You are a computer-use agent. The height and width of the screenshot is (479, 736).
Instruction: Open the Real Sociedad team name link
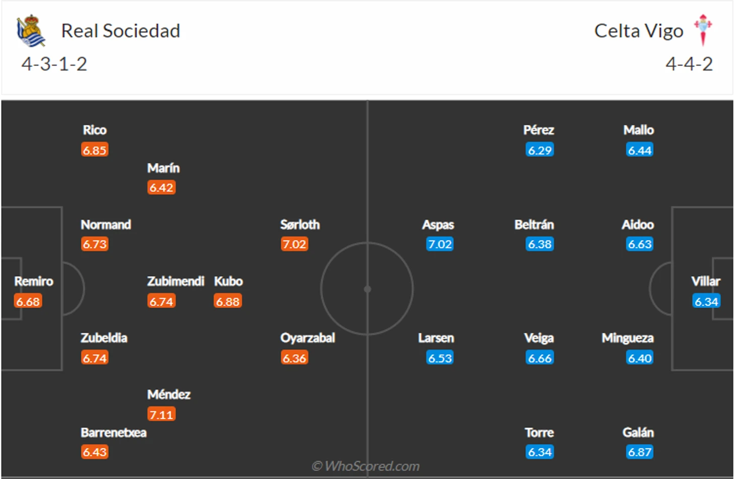click(x=120, y=31)
